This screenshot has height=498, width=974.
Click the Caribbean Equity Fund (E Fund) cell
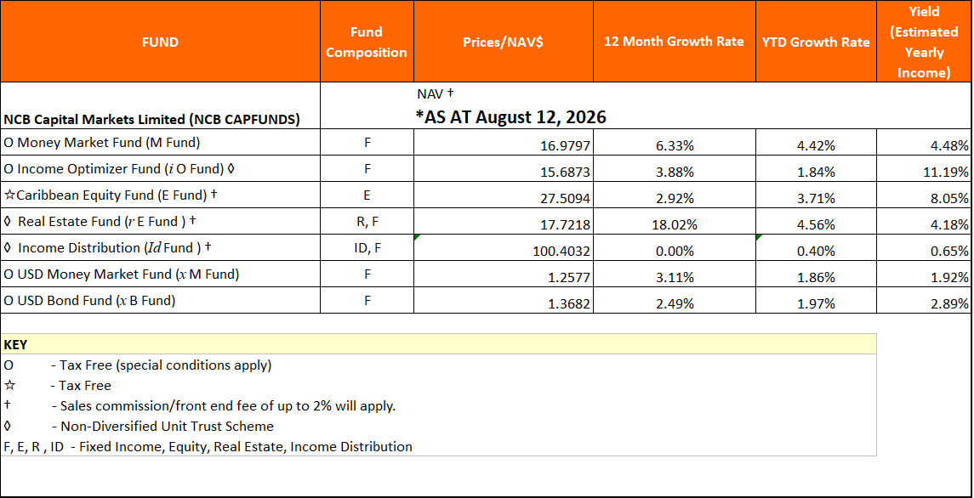(161, 195)
